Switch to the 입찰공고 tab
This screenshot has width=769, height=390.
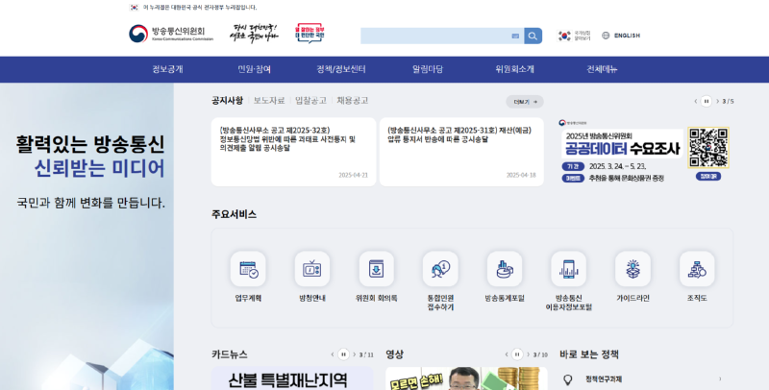(x=310, y=101)
